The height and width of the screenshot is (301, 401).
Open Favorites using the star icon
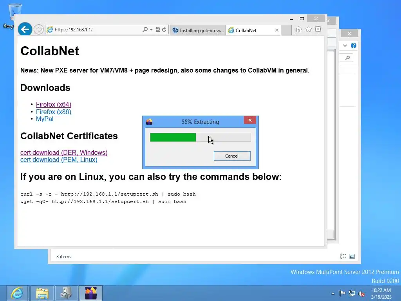(309, 29)
